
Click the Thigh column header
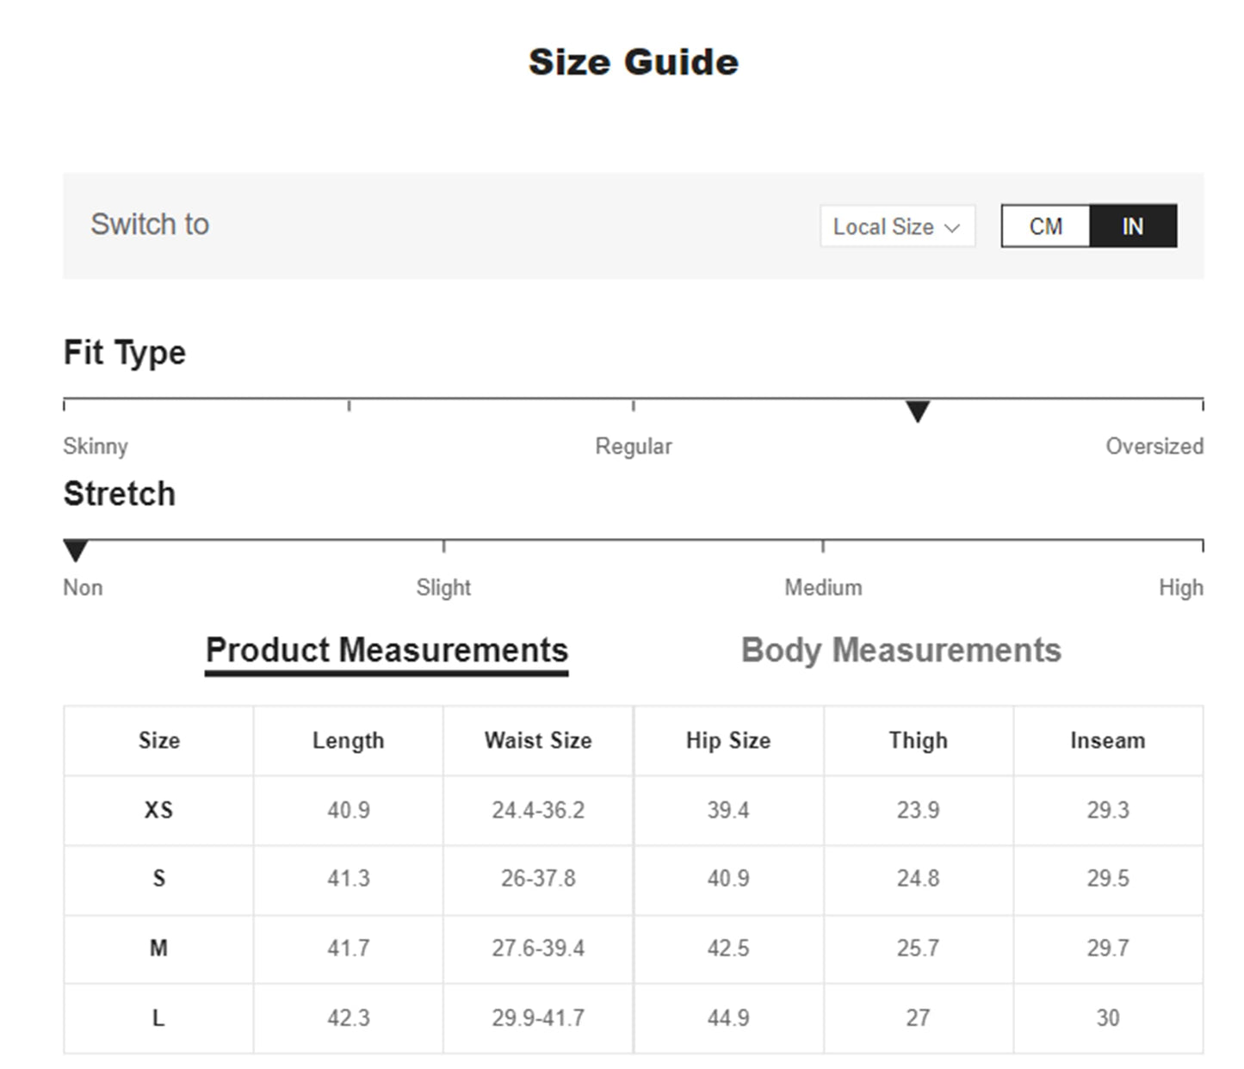pyautogui.click(x=918, y=741)
